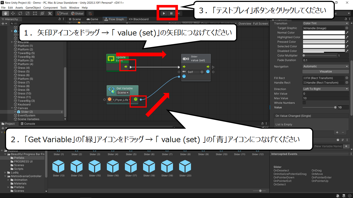The height and width of the screenshot is (198, 353).
Task: Select the Transform tool
Action: (42, 13)
